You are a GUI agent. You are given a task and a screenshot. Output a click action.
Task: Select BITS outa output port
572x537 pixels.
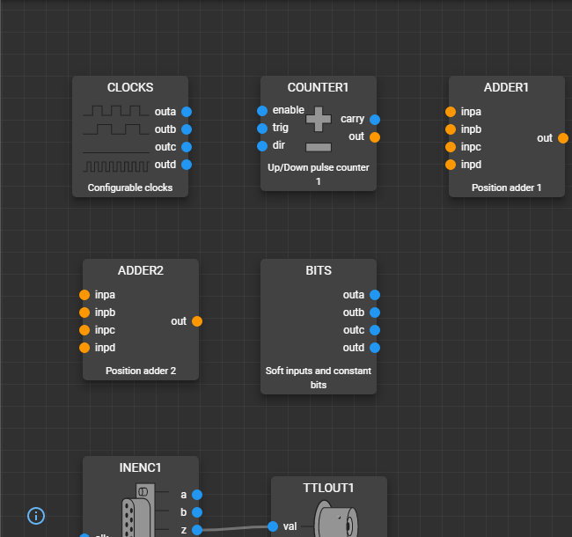375,295
